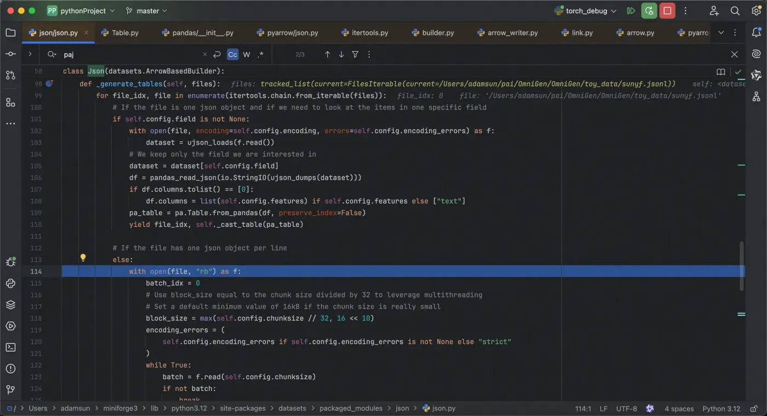This screenshot has width=767, height=416.
Task: Open the pythonProject project dropdown
Action: [x=81, y=11]
